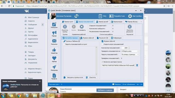Image resolution: width=175 pixels, height=98 pixels.
Task: Open Информация sub-tab
Action: 116,38
